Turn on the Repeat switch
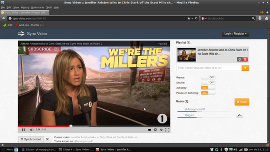 click(x=208, y=78)
